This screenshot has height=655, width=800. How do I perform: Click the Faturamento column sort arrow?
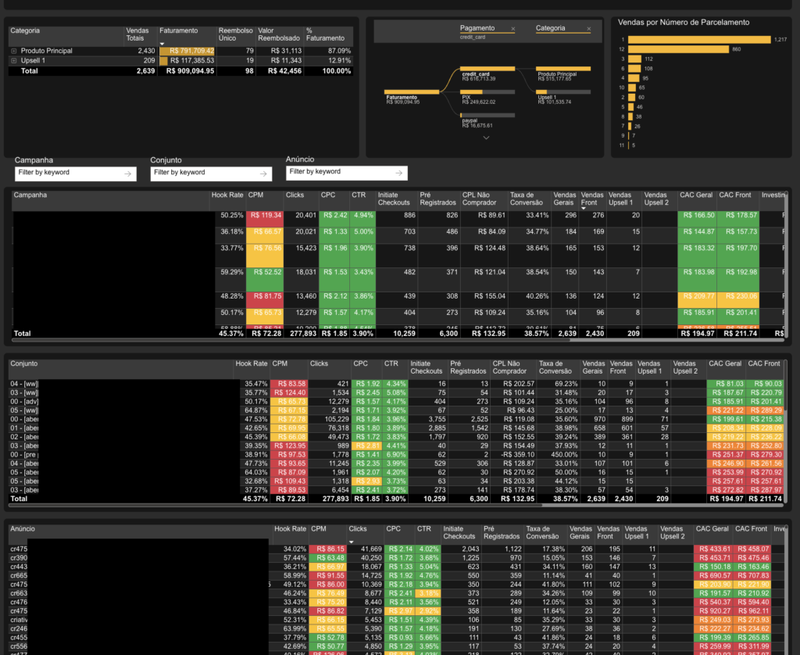[x=162, y=44]
